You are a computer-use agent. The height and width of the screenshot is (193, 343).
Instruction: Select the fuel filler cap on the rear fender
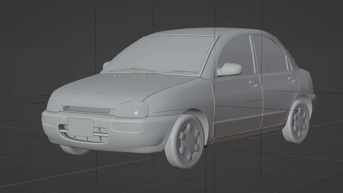pos(309,87)
